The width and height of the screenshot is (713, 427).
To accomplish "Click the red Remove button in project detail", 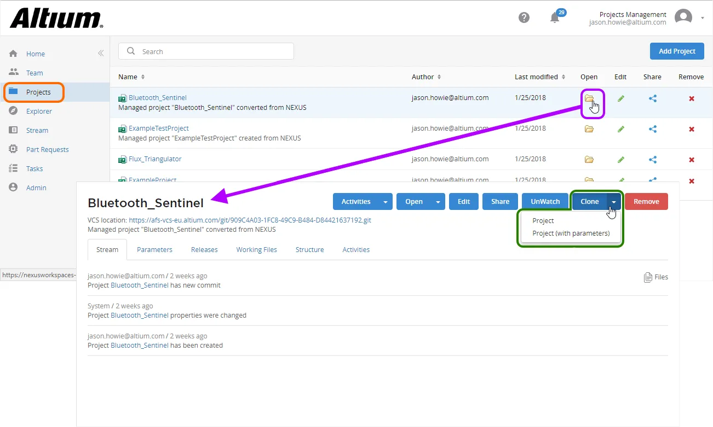I will [x=646, y=201].
